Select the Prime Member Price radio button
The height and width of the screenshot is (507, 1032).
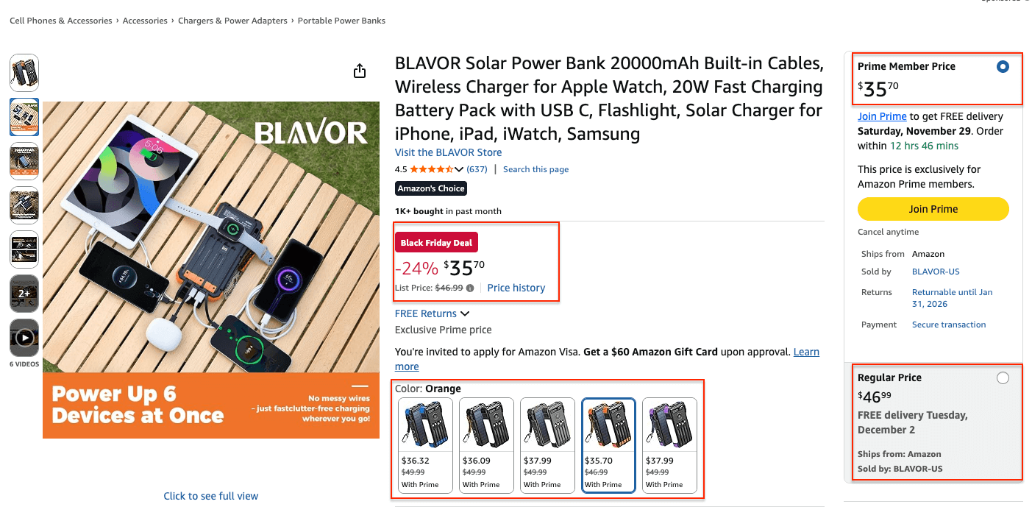point(1003,66)
